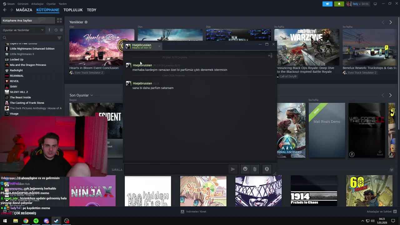
Task: Toggle library grid view icon
Action: pyautogui.click(x=59, y=20)
